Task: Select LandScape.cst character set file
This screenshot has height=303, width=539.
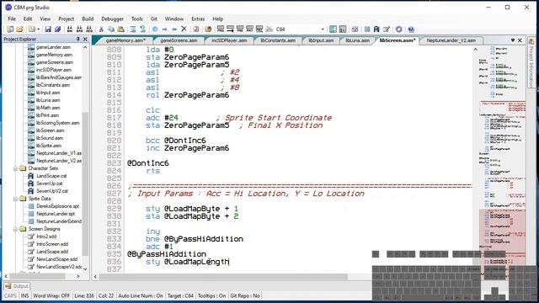Action: [x=51, y=176]
